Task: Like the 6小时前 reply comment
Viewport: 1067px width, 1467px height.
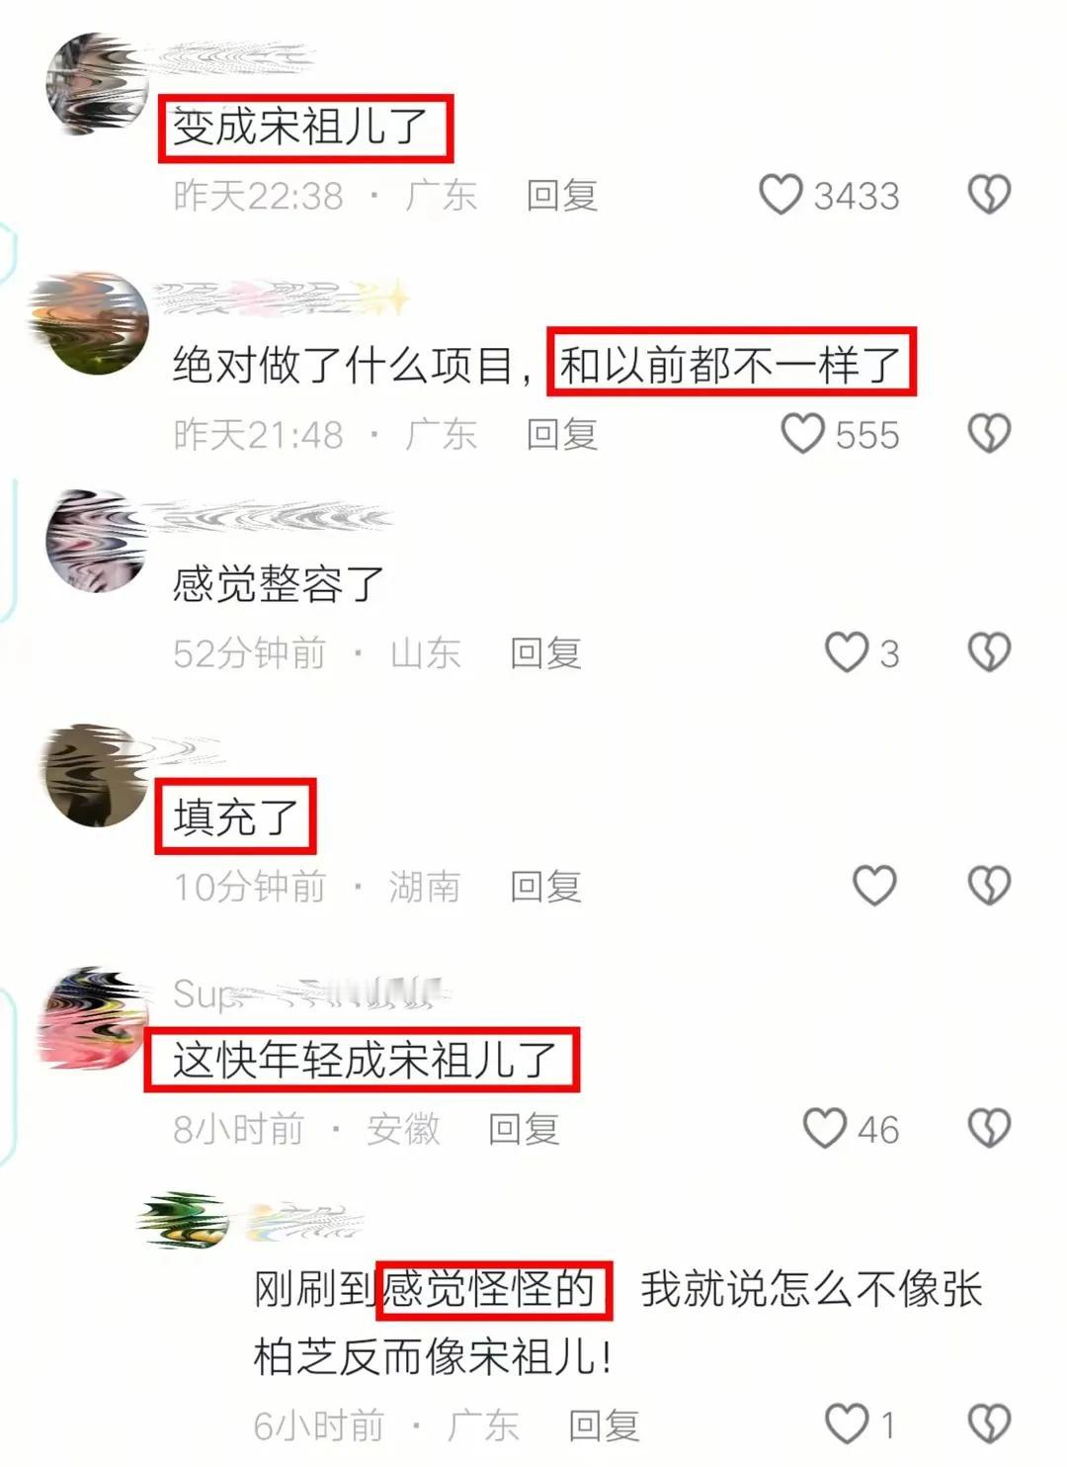Action: [x=847, y=1424]
